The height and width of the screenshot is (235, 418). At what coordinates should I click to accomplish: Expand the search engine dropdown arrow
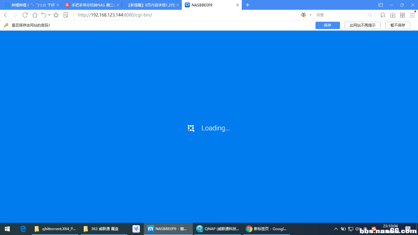point(310,15)
